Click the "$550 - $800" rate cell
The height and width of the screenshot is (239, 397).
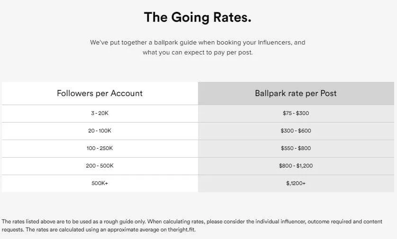tap(296, 148)
